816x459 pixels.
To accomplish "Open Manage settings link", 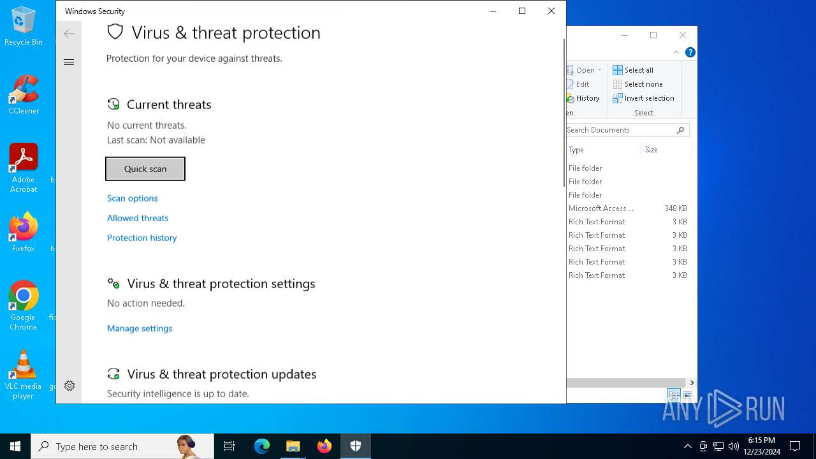I will click(140, 328).
